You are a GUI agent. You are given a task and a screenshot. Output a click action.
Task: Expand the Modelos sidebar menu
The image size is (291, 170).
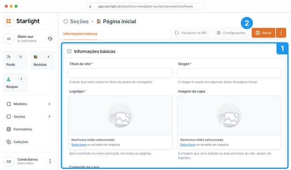tap(50, 104)
